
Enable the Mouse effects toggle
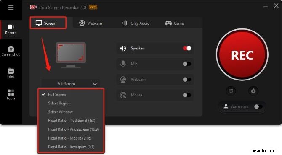tap(187, 95)
